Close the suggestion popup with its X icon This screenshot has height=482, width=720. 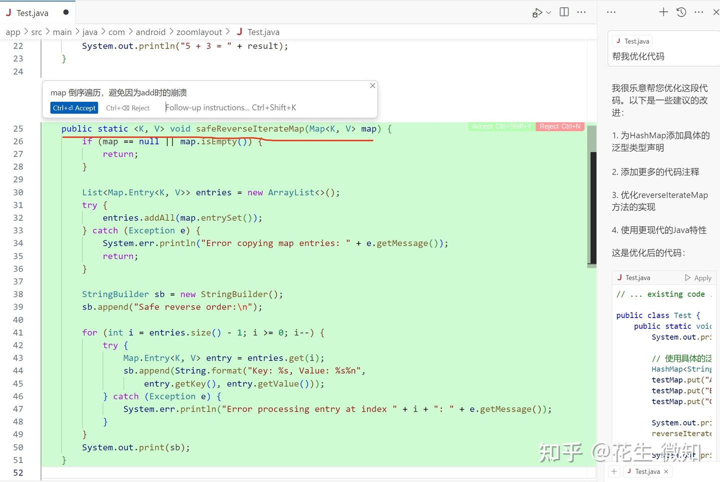point(372,85)
